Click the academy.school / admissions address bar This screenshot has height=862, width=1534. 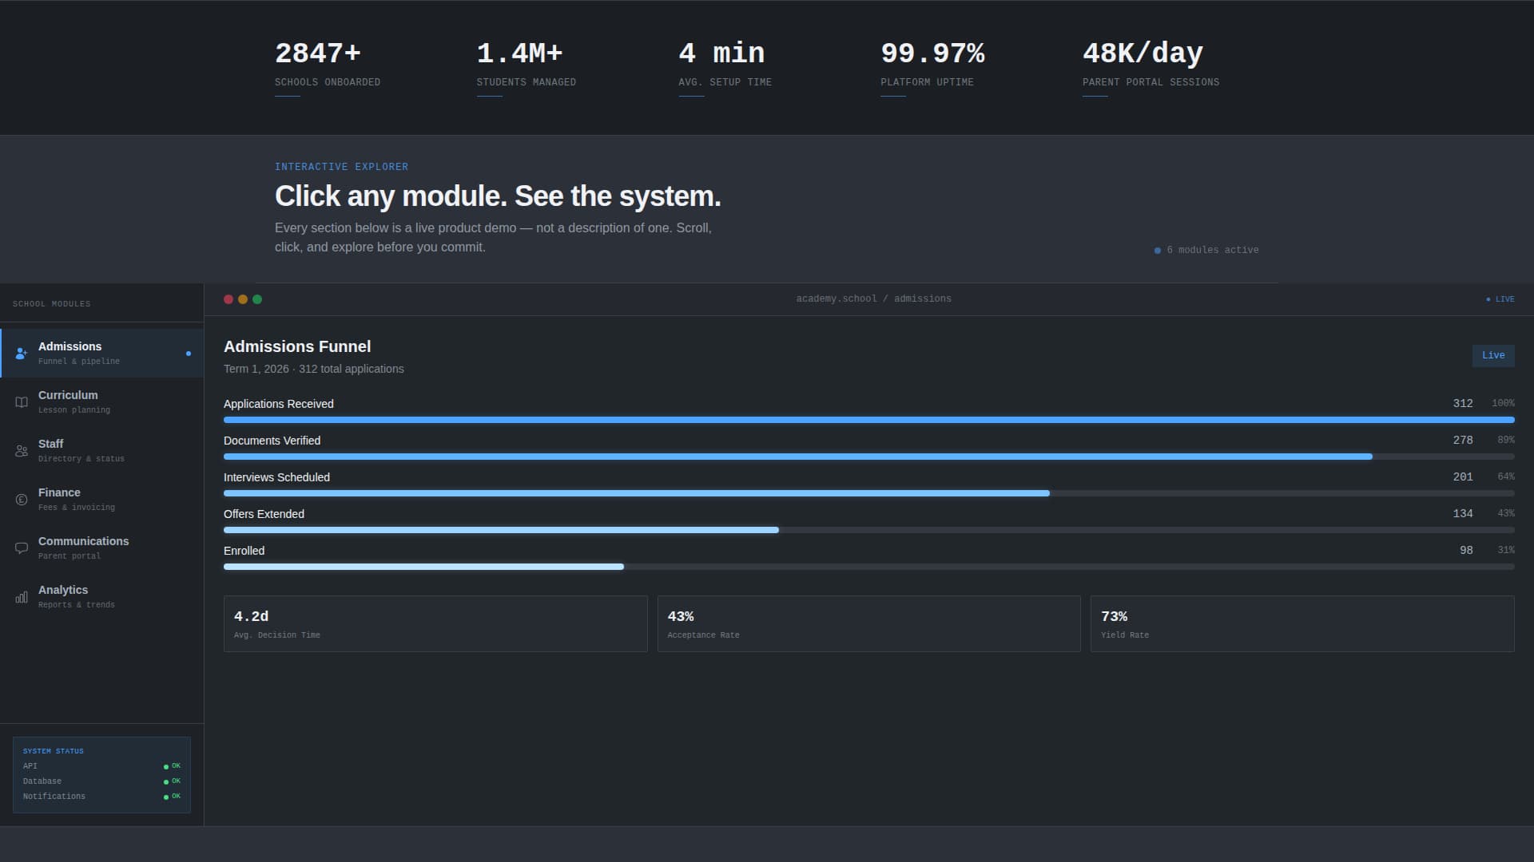click(x=873, y=299)
